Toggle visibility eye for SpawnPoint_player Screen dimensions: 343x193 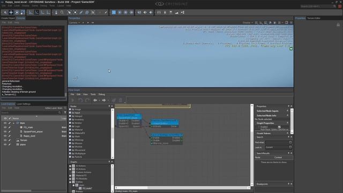[x=5, y=131]
